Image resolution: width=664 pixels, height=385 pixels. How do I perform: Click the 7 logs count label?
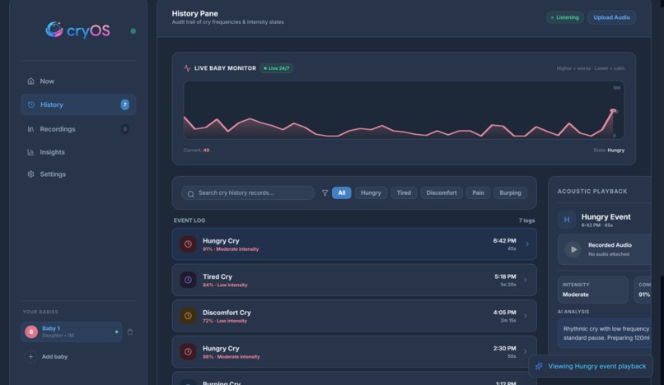pos(526,220)
